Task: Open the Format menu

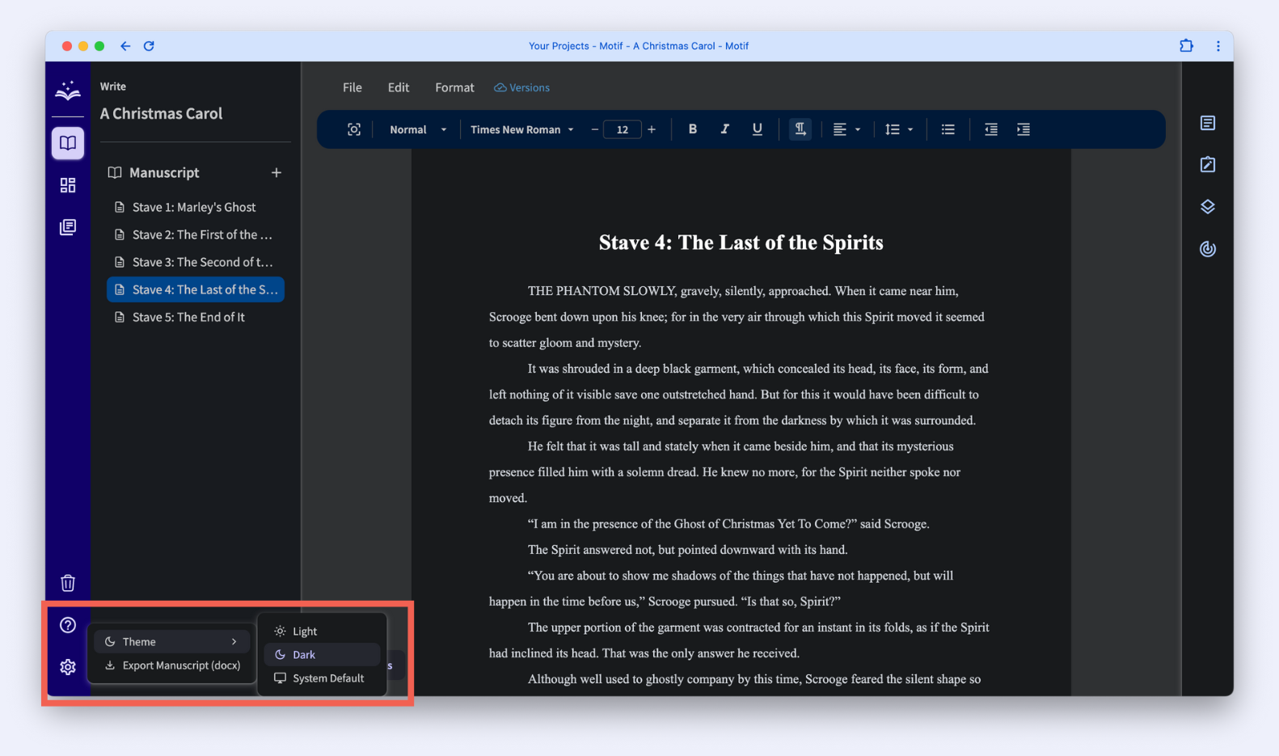Action: coord(454,87)
